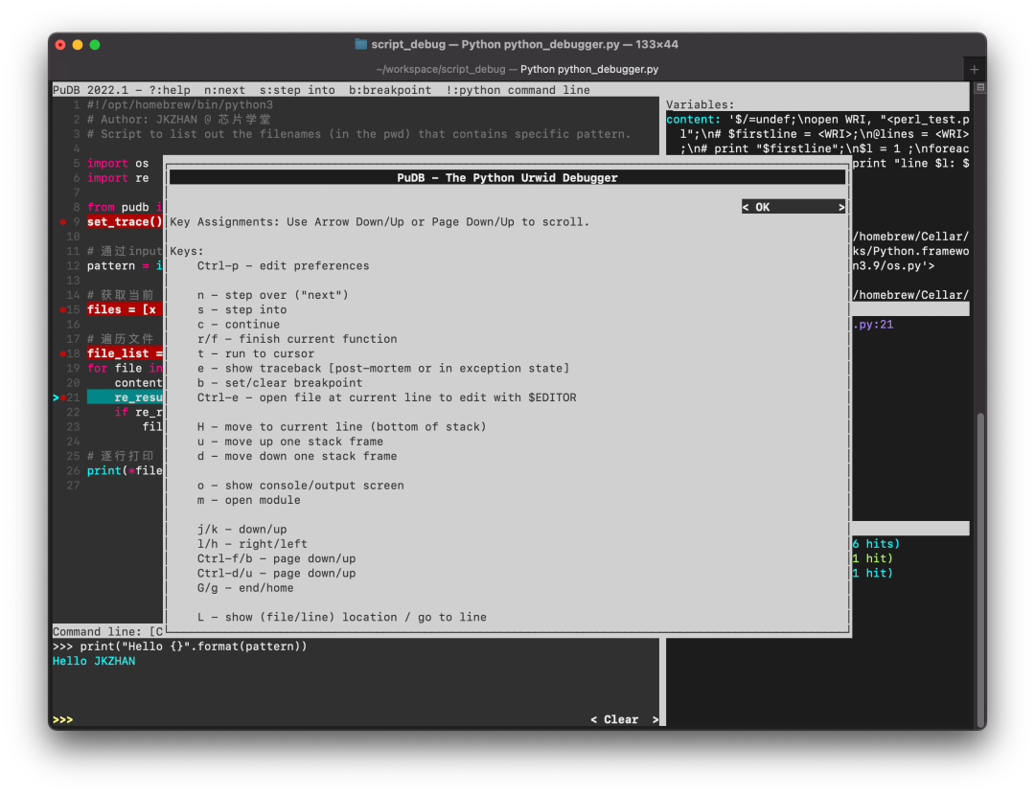1035x794 pixels.
Task: Click the print("Hello {}") command history line
Action: tap(179, 647)
